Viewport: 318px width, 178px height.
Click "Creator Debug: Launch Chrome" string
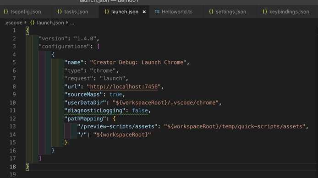point(138,62)
